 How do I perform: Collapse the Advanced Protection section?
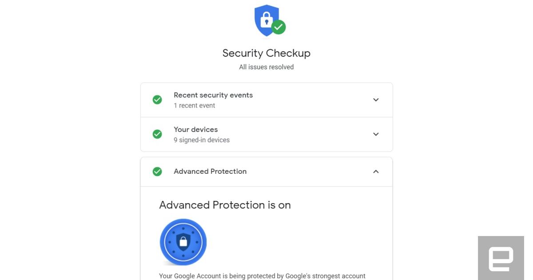click(376, 172)
